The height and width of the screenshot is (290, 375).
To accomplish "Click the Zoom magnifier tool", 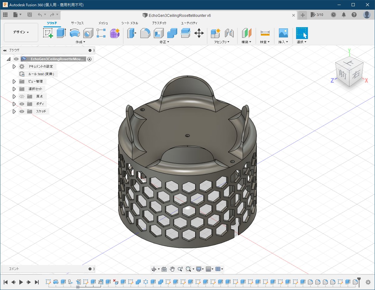I will (180, 269).
